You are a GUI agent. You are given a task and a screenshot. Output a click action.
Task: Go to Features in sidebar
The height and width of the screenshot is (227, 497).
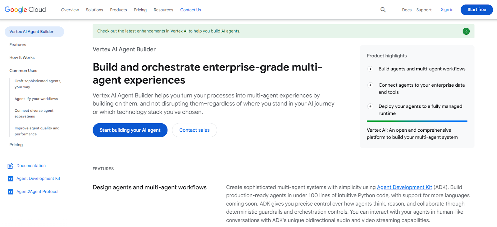click(x=18, y=45)
